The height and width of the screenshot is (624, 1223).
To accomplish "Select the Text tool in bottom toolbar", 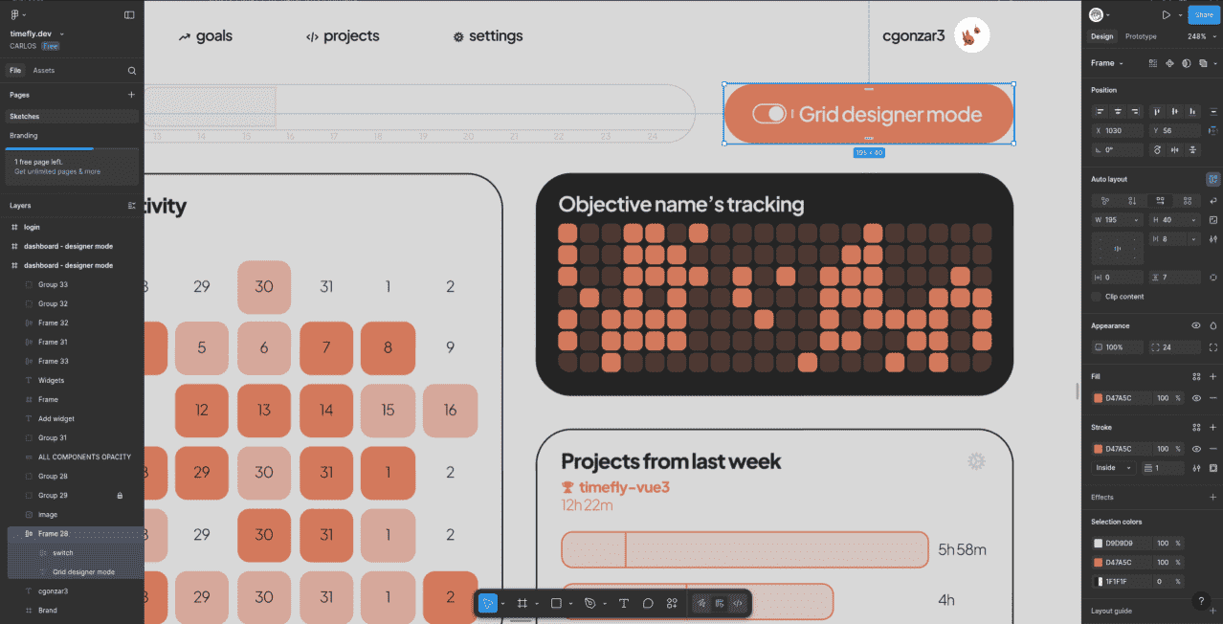I will pyautogui.click(x=624, y=603).
